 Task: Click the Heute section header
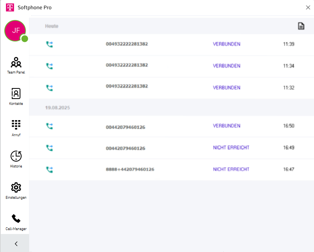point(52,26)
